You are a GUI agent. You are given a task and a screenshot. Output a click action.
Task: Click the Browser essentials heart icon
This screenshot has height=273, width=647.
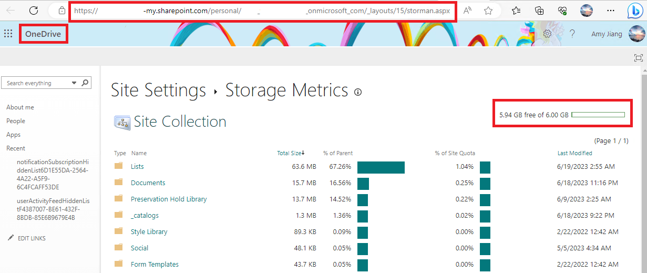click(x=562, y=10)
